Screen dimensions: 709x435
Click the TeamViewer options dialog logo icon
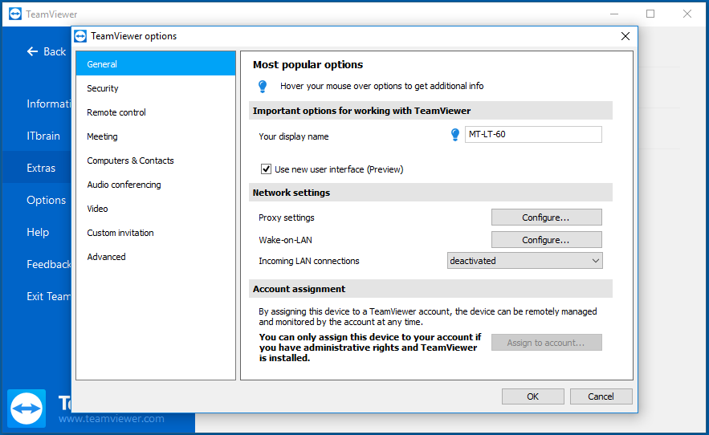click(80, 36)
